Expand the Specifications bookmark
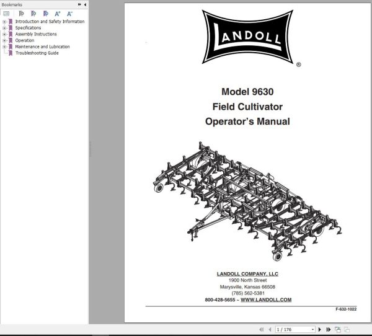 pos(4,28)
